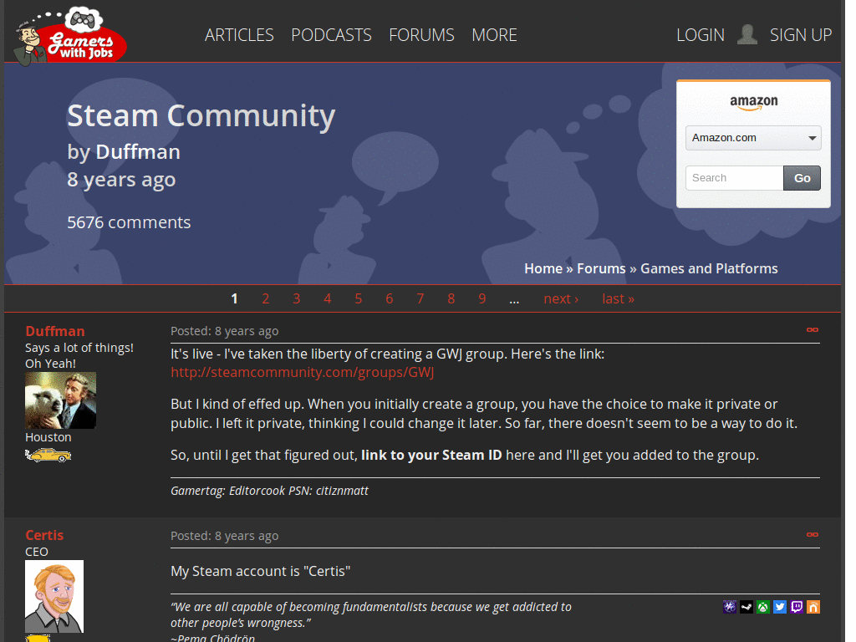This screenshot has height=642, width=856.
Task: Open Certis's Twitter profile icon
Action: click(x=779, y=607)
